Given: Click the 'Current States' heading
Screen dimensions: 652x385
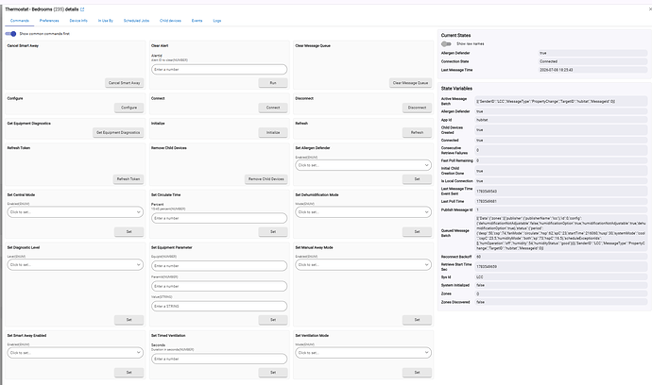Looking at the screenshot, I should pyautogui.click(x=455, y=35).
